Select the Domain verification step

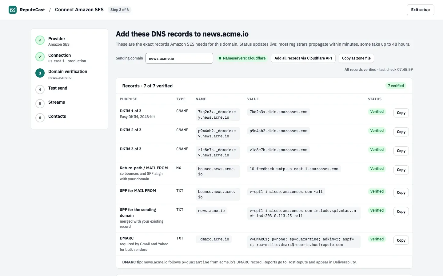click(x=69, y=74)
